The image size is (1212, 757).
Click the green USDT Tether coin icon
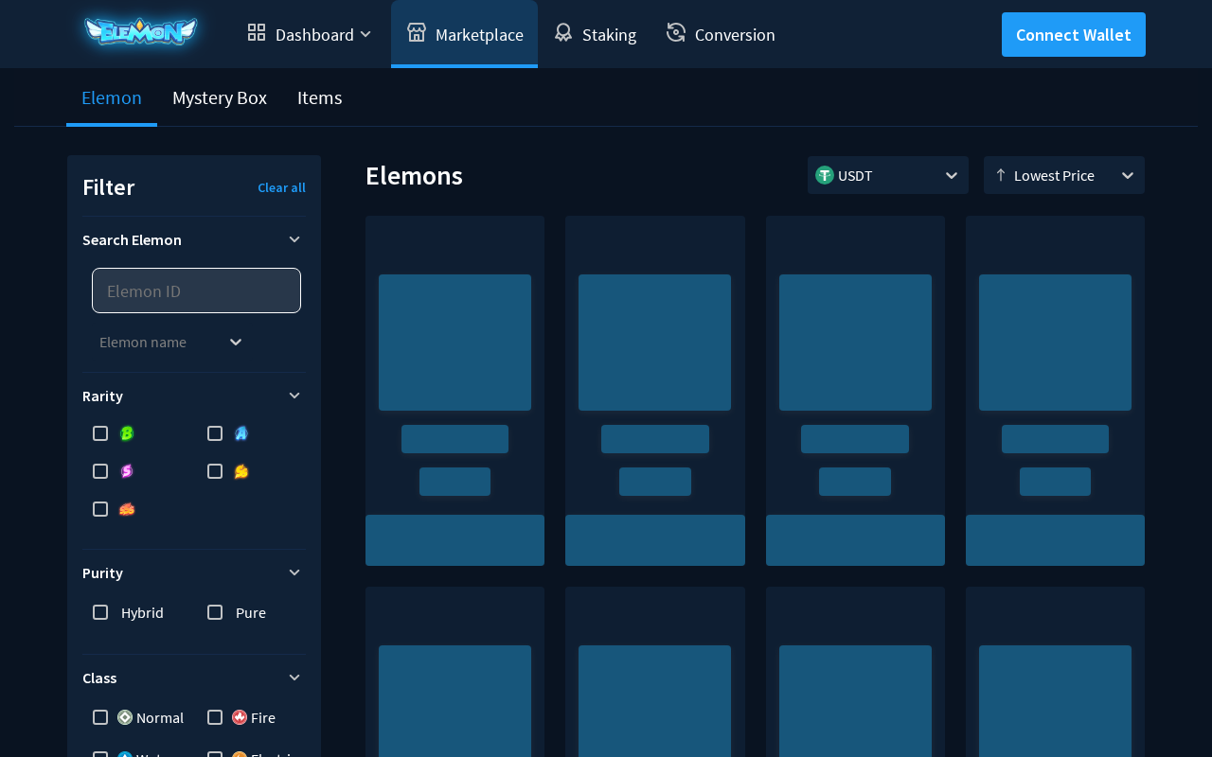(x=825, y=175)
